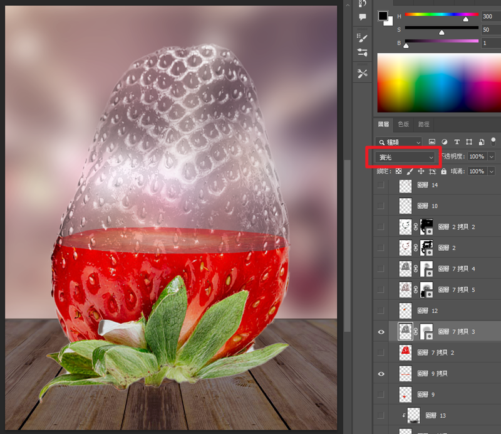Click the black foreground color swatch

click(x=383, y=16)
